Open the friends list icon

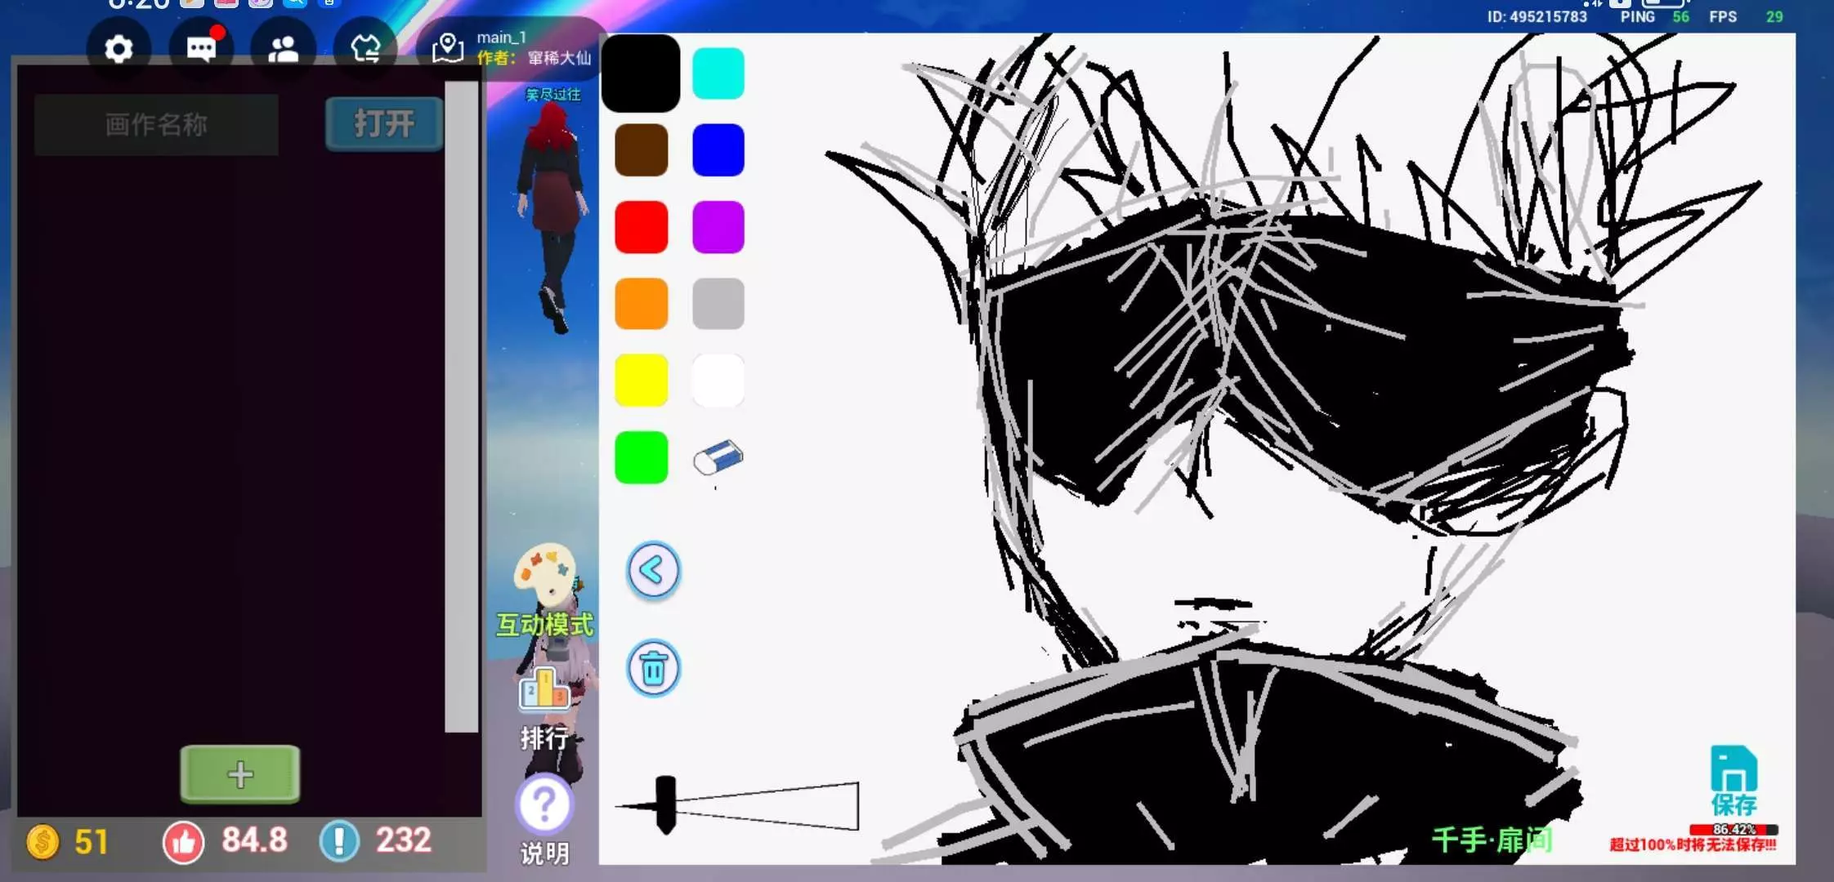(283, 49)
